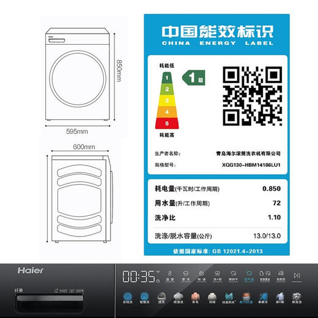Click the power consumption value 0.850
Screen dimensions: 318x318
click(272, 188)
